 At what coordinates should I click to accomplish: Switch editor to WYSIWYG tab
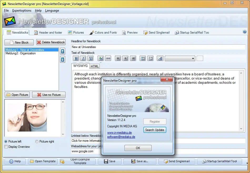coord(80,66)
